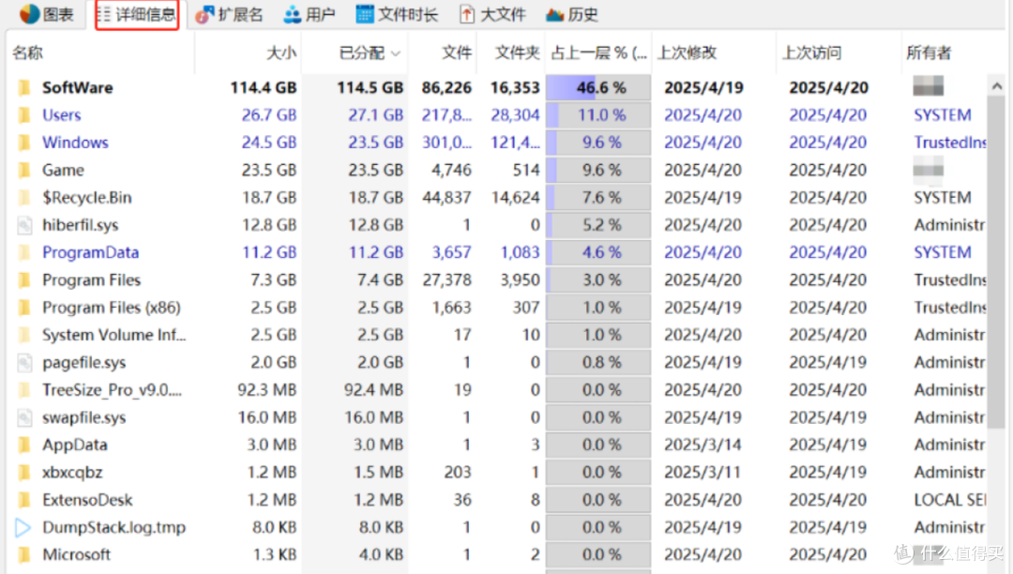Select the Users row name
Viewport: 1013px width, 574px height.
tap(61, 115)
